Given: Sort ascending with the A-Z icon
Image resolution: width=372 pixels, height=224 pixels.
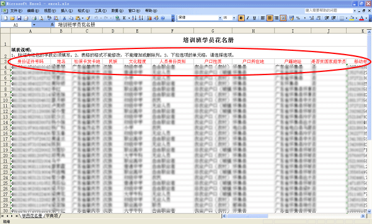Looking at the screenshot, I should click(x=134, y=18).
